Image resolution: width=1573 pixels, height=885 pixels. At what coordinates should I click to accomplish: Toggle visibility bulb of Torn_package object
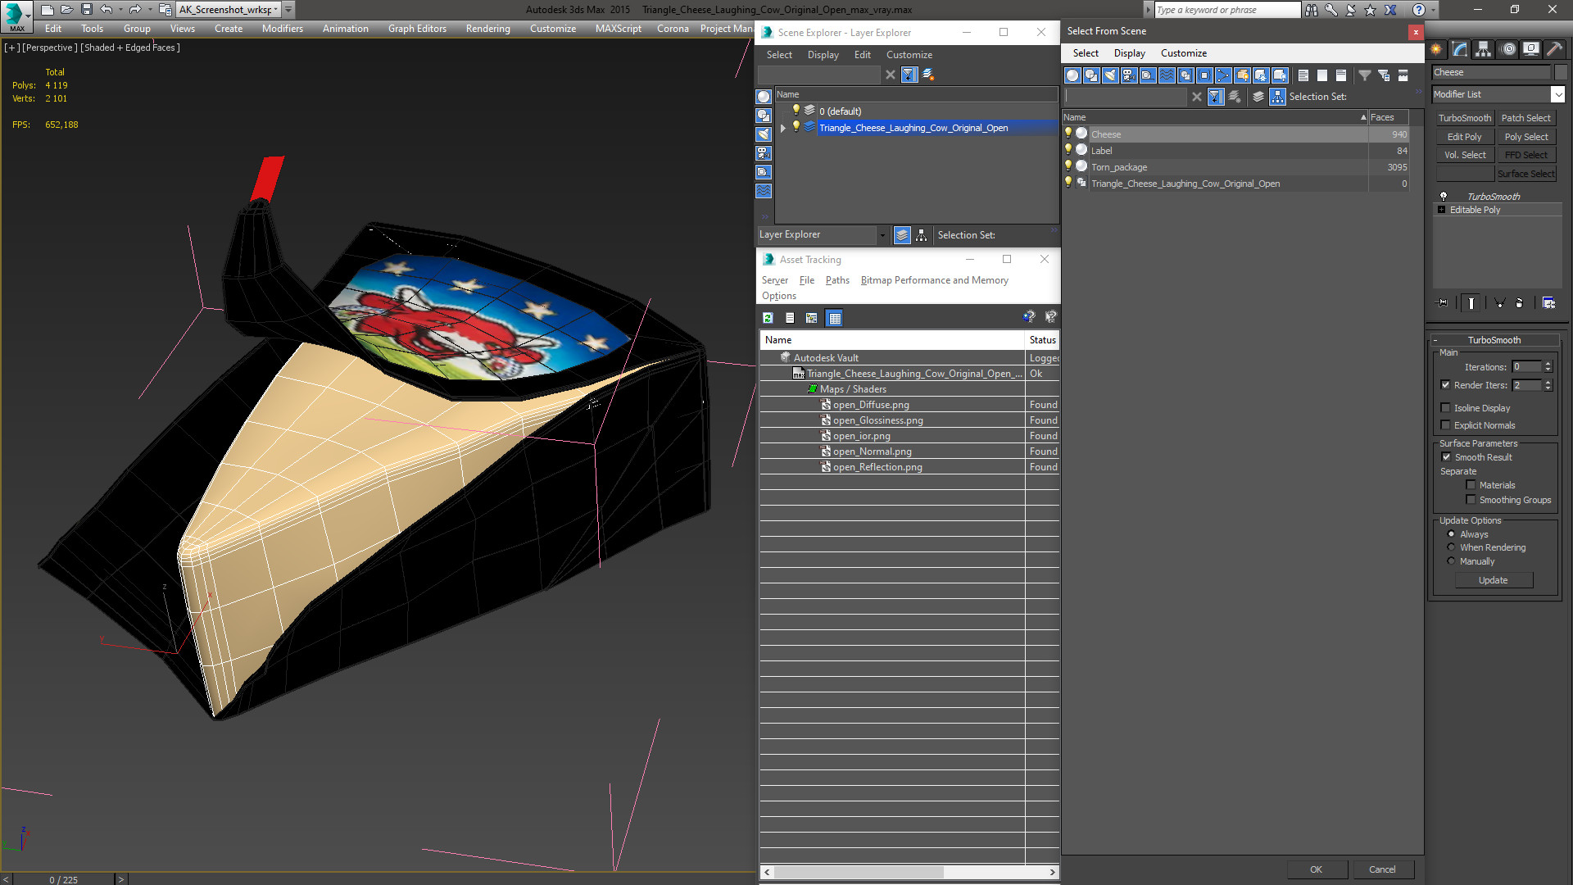(1068, 166)
